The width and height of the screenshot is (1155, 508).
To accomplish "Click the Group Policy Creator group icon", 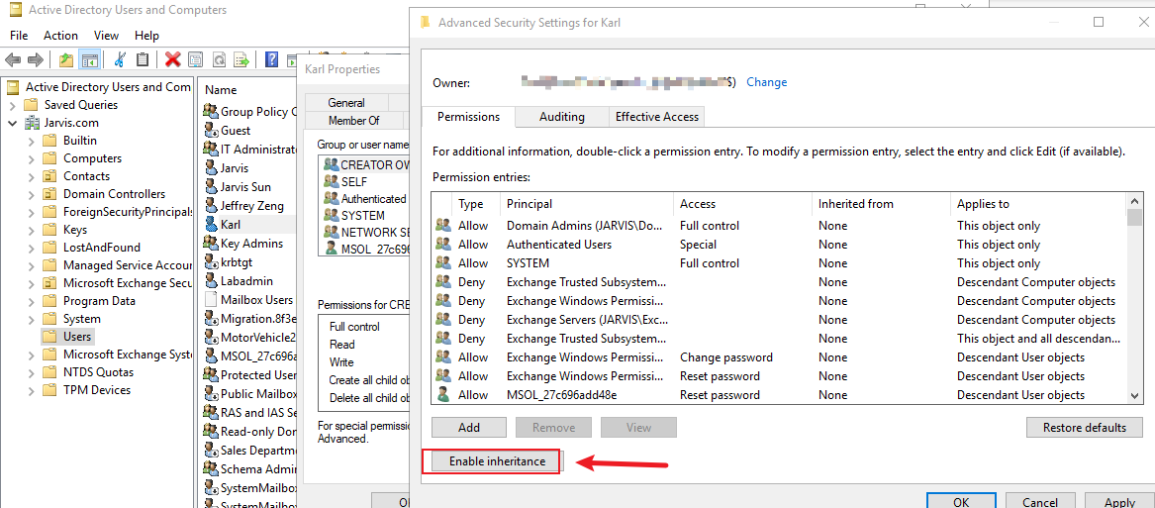I will (211, 111).
